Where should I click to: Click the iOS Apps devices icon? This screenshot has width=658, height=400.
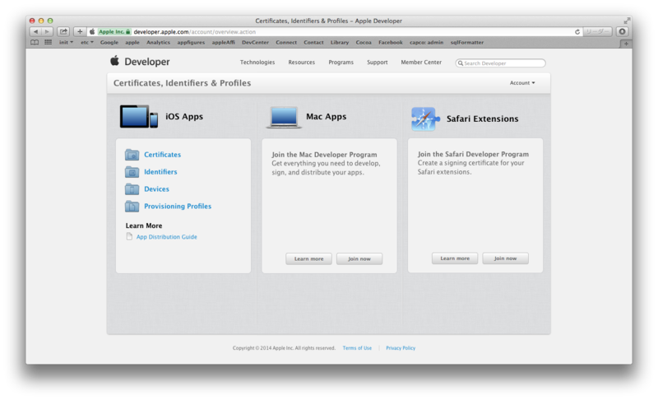click(139, 116)
